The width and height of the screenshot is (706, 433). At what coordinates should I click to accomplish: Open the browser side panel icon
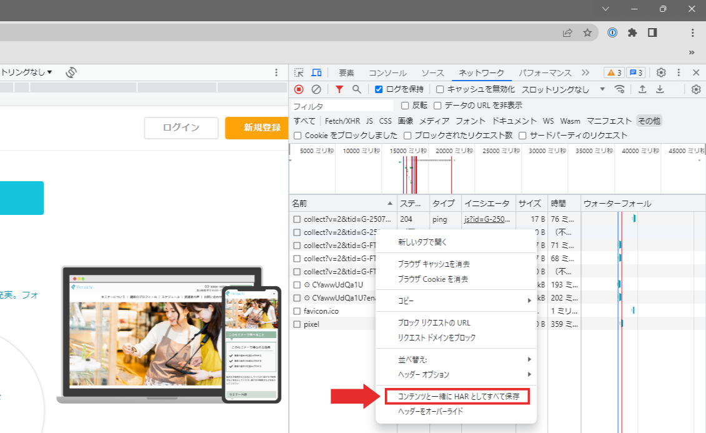pyautogui.click(x=652, y=32)
